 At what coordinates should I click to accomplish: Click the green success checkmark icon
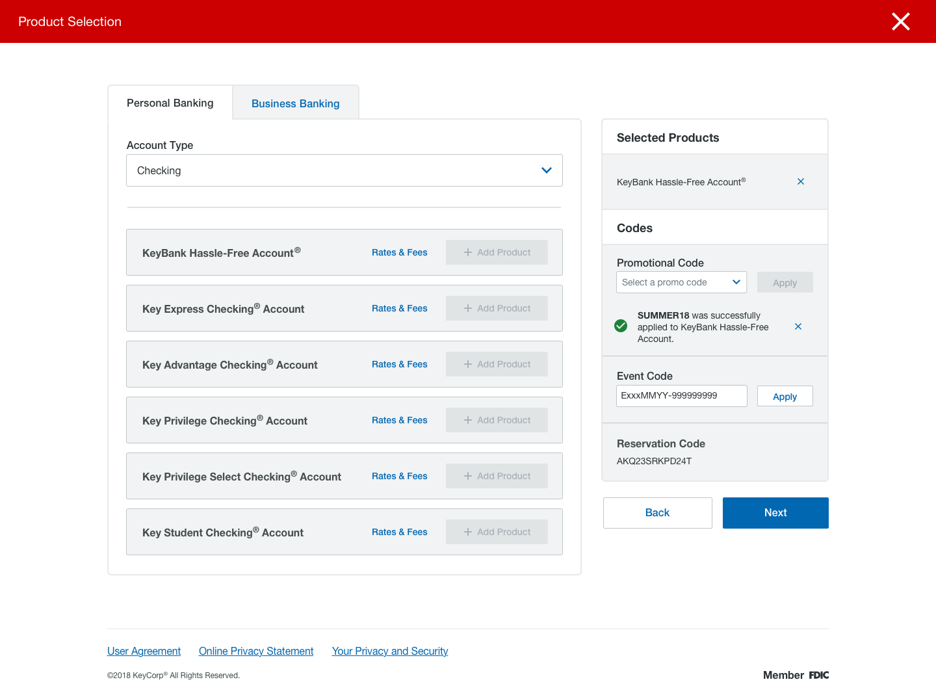(621, 326)
